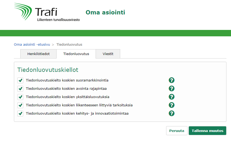Uncheck liikenteeseen liittyviä tarkoituksia checkbox
231x144 pixels.
tap(20, 105)
